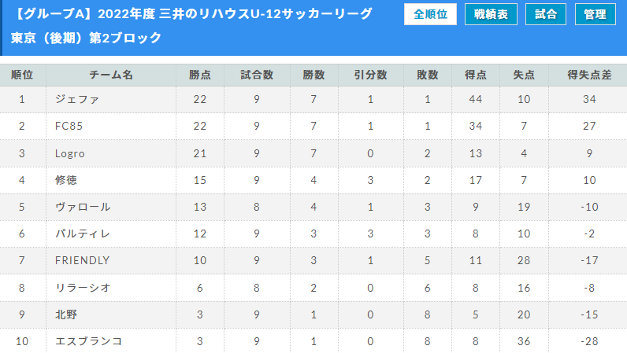The image size is (627, 353).
Task: Click the 得点 column header
Action: tap(476, 75)
